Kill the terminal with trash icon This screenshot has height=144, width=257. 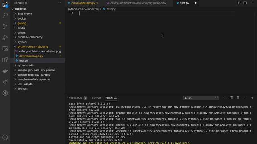(x=238, y=98)
